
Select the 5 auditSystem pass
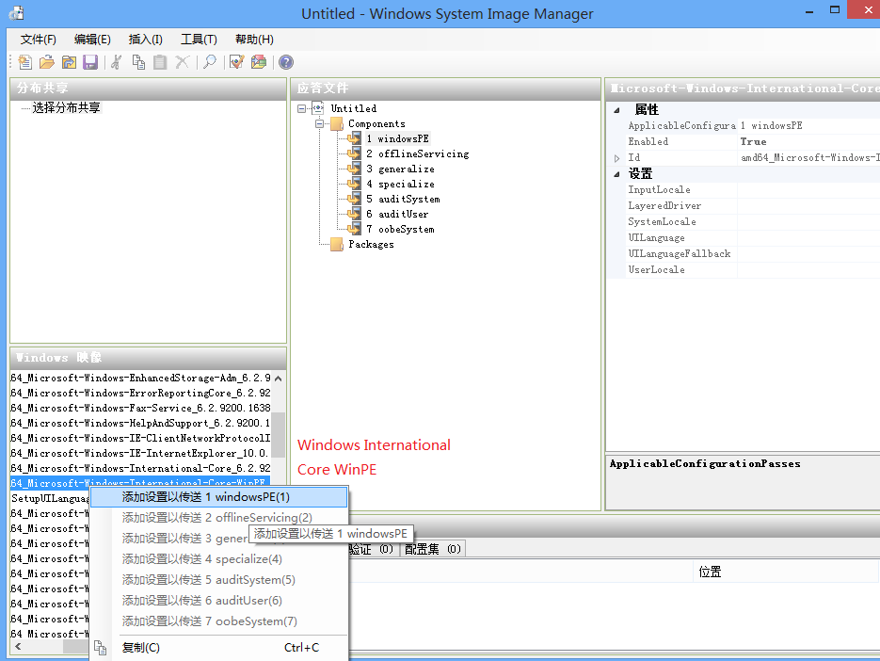pyautogui.click(x=403, y=199)
